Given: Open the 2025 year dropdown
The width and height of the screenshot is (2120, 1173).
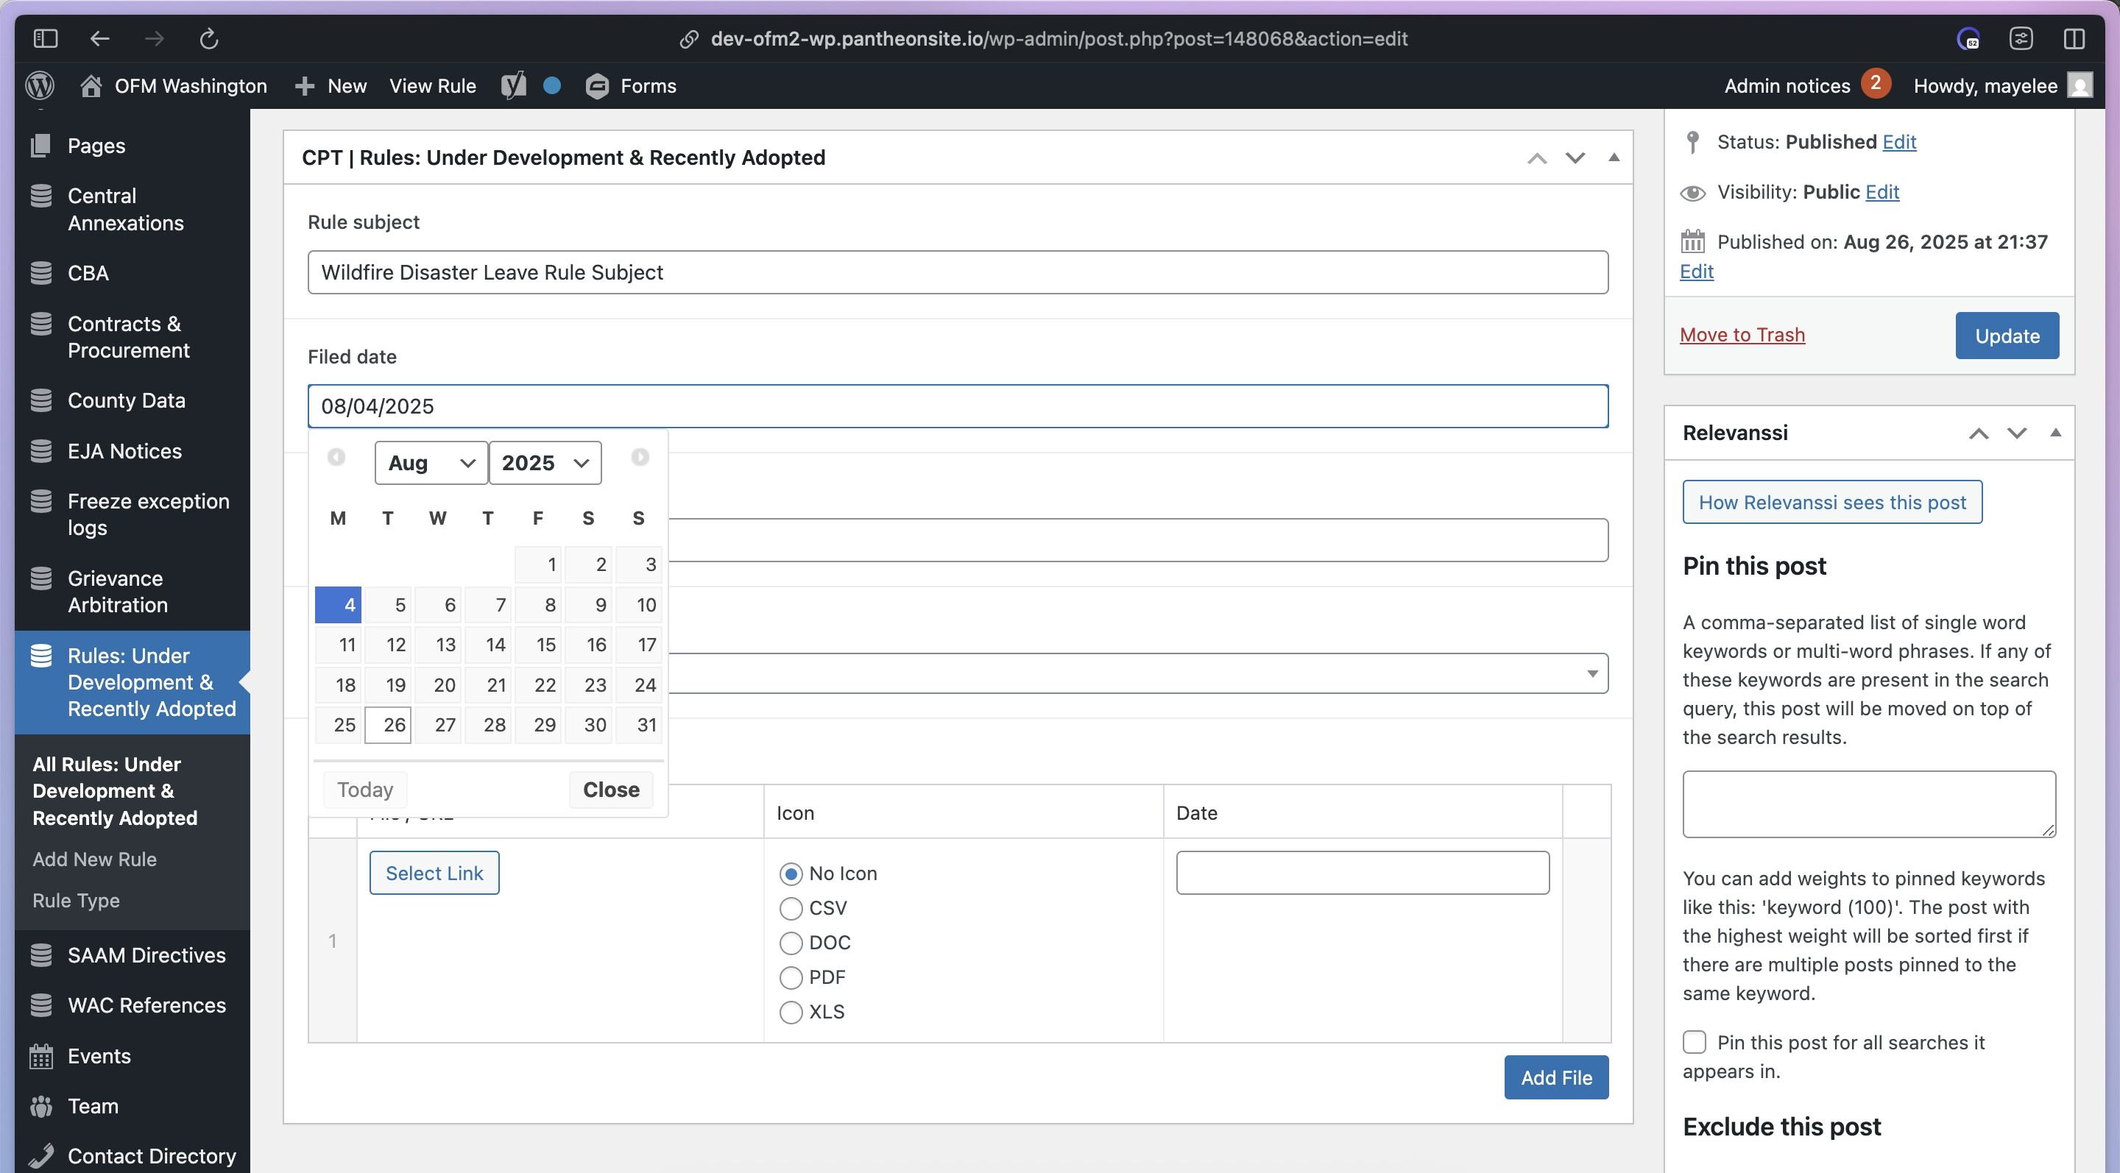Looking at the screenshot, I should coord(545,463).
